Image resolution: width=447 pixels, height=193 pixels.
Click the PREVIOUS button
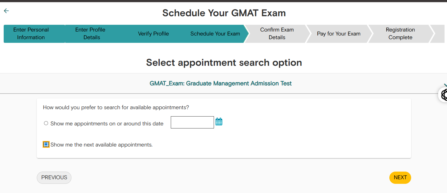(54, 177)
